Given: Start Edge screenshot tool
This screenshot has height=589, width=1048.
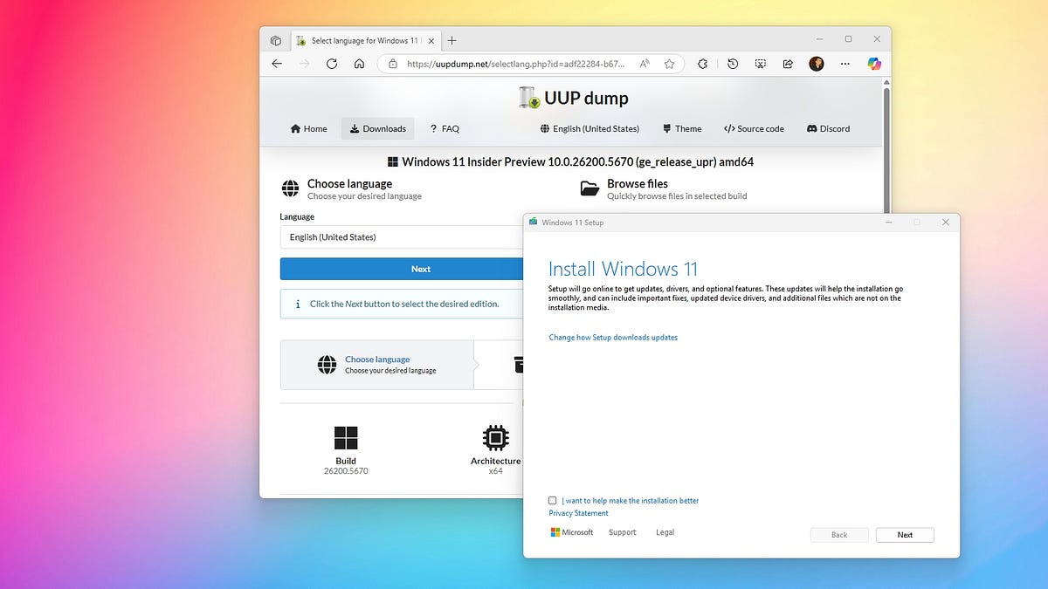Looking at the screenshot, I should click(x=761, y=64).
